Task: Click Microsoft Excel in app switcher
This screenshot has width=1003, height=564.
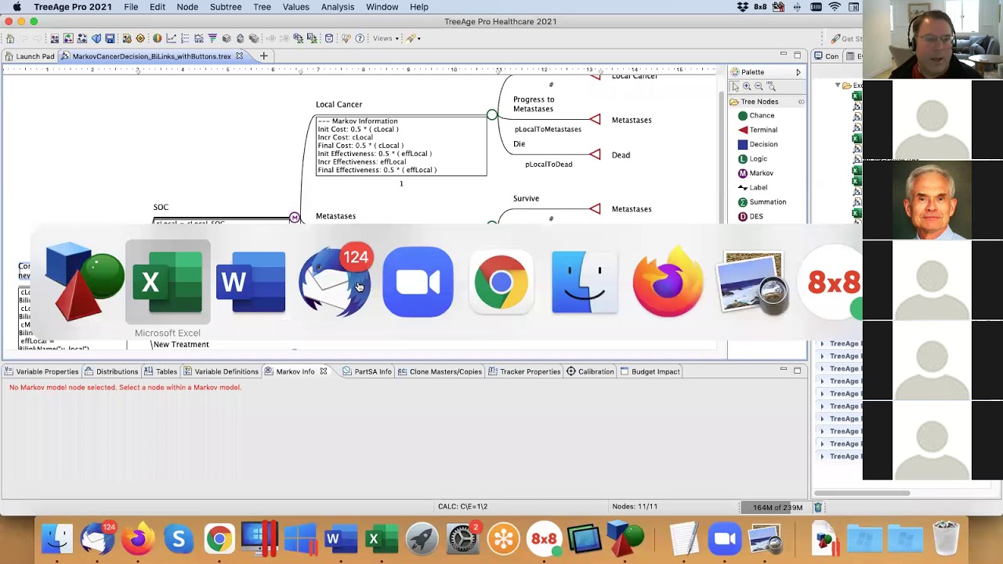Action: click(x=168, y=282)
